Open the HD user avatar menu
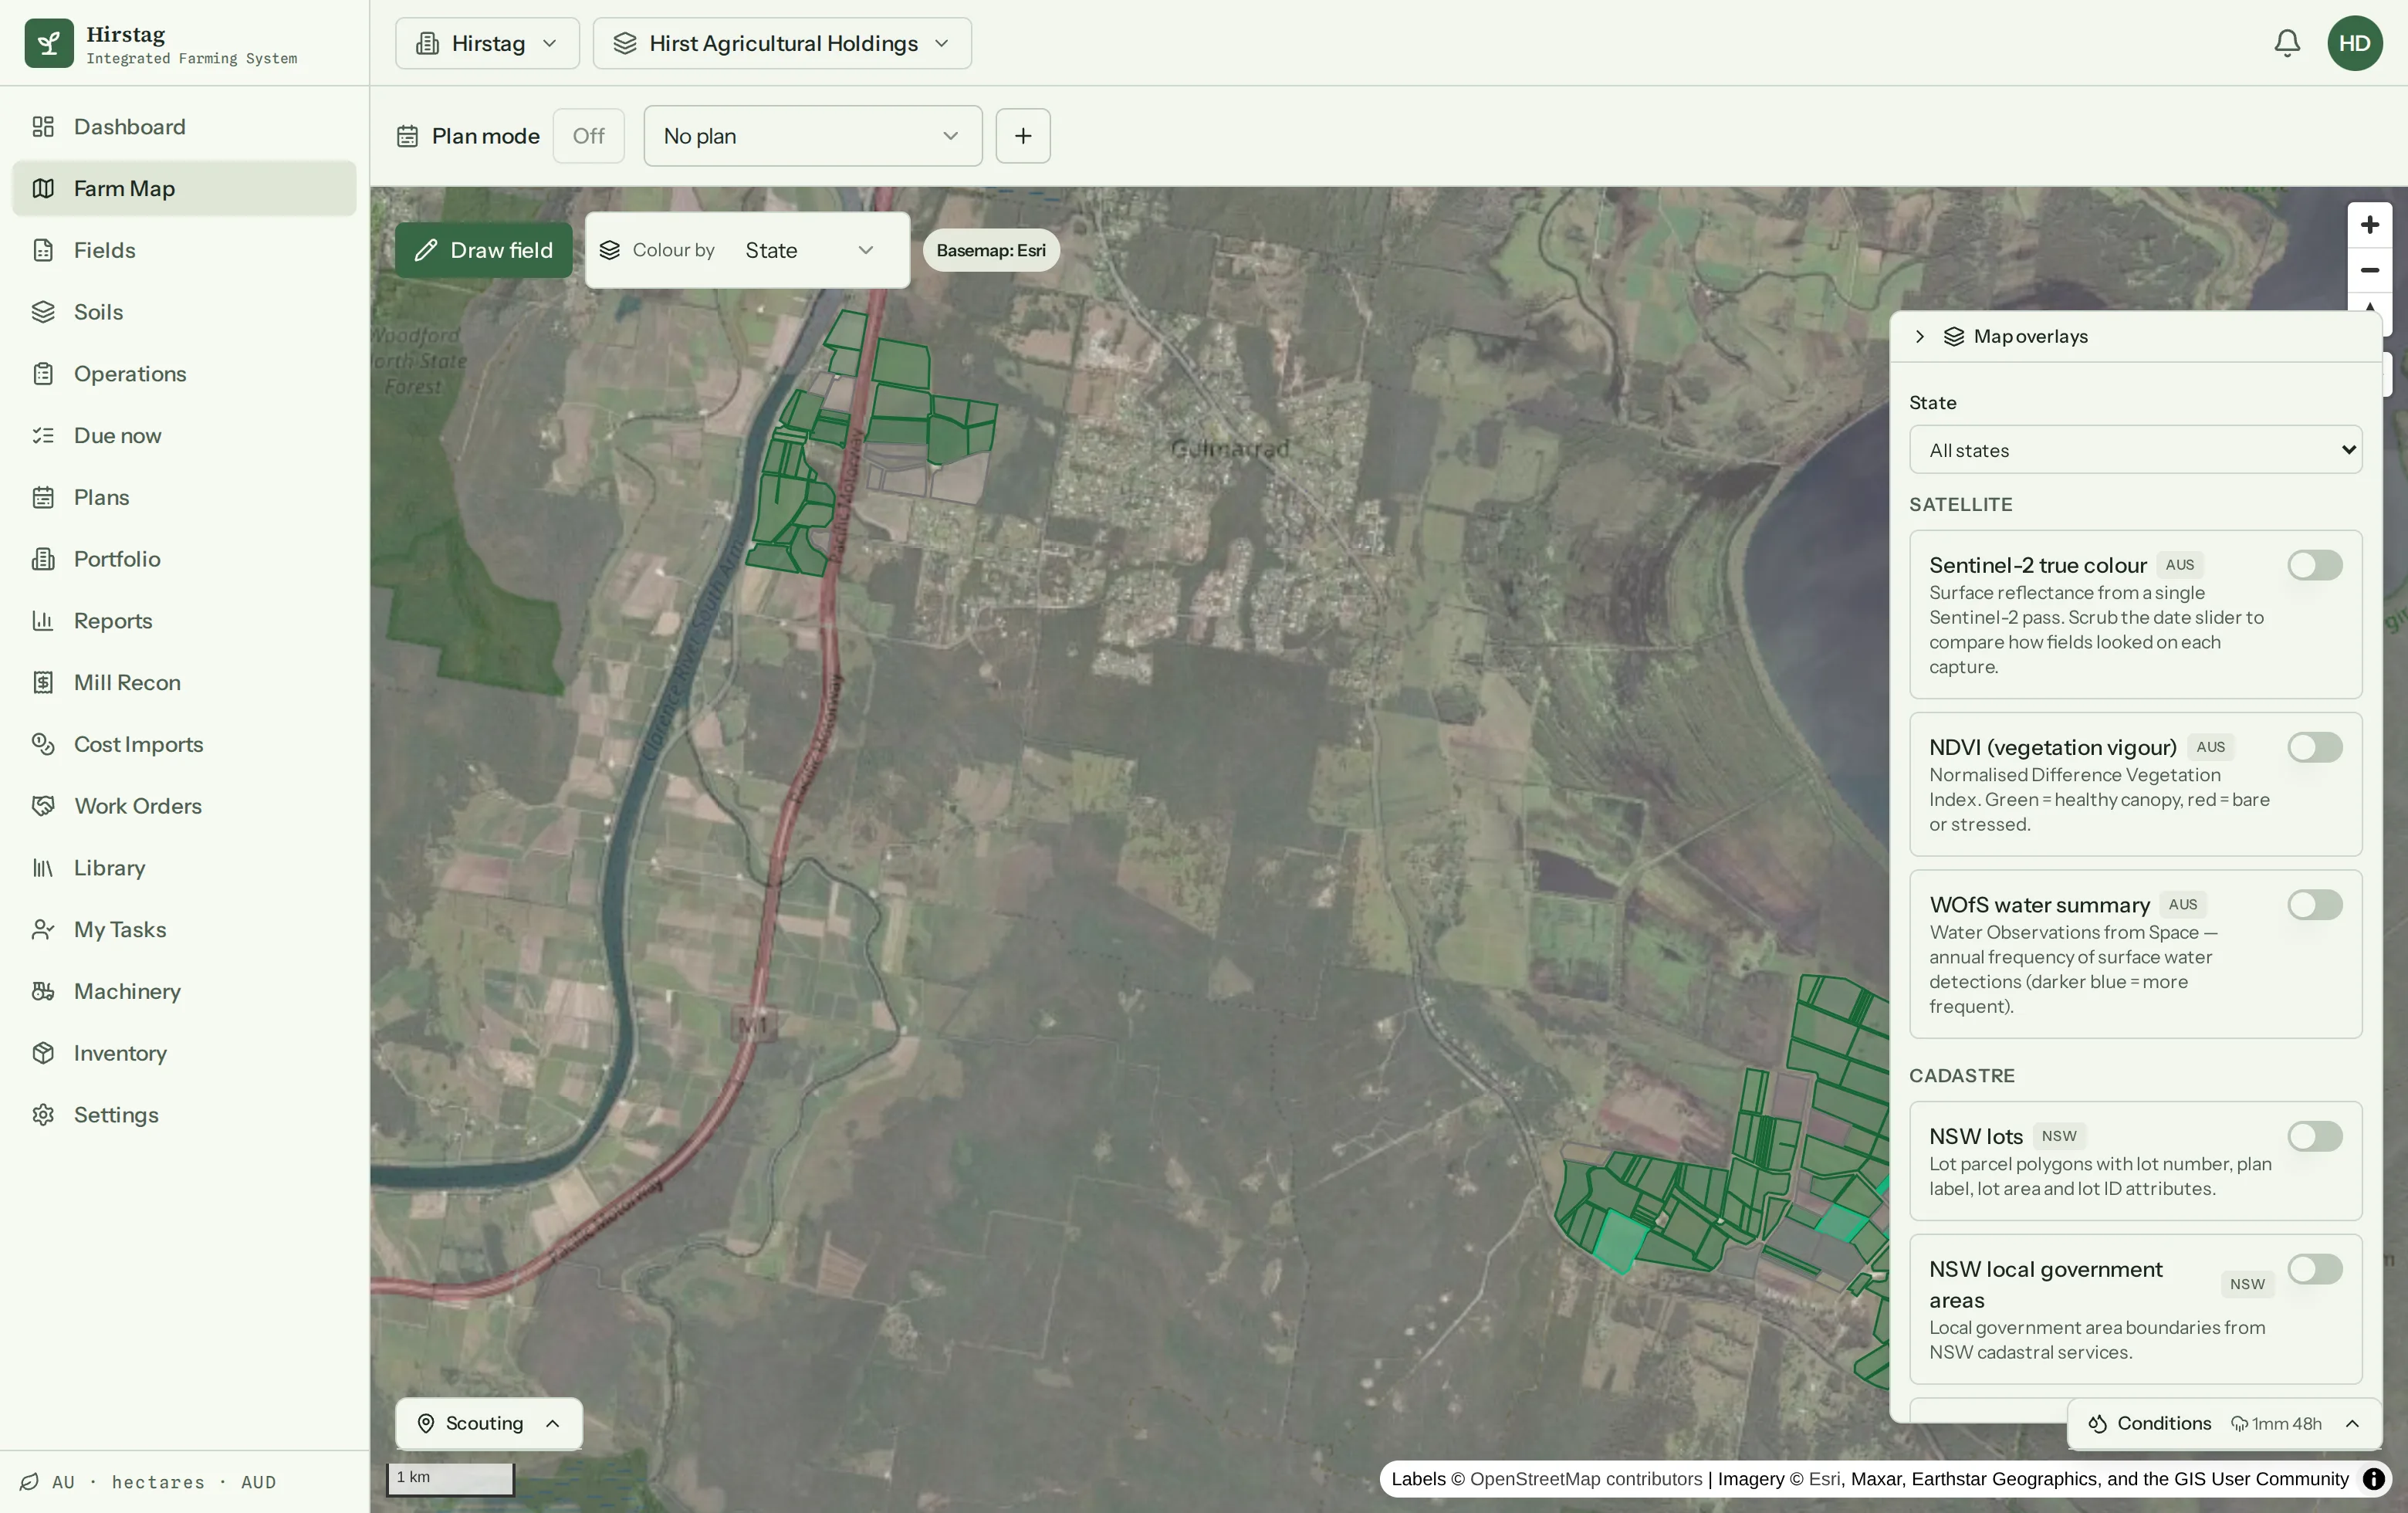The height and width of the screenshot is (1513, 2408). point(2354,43)
